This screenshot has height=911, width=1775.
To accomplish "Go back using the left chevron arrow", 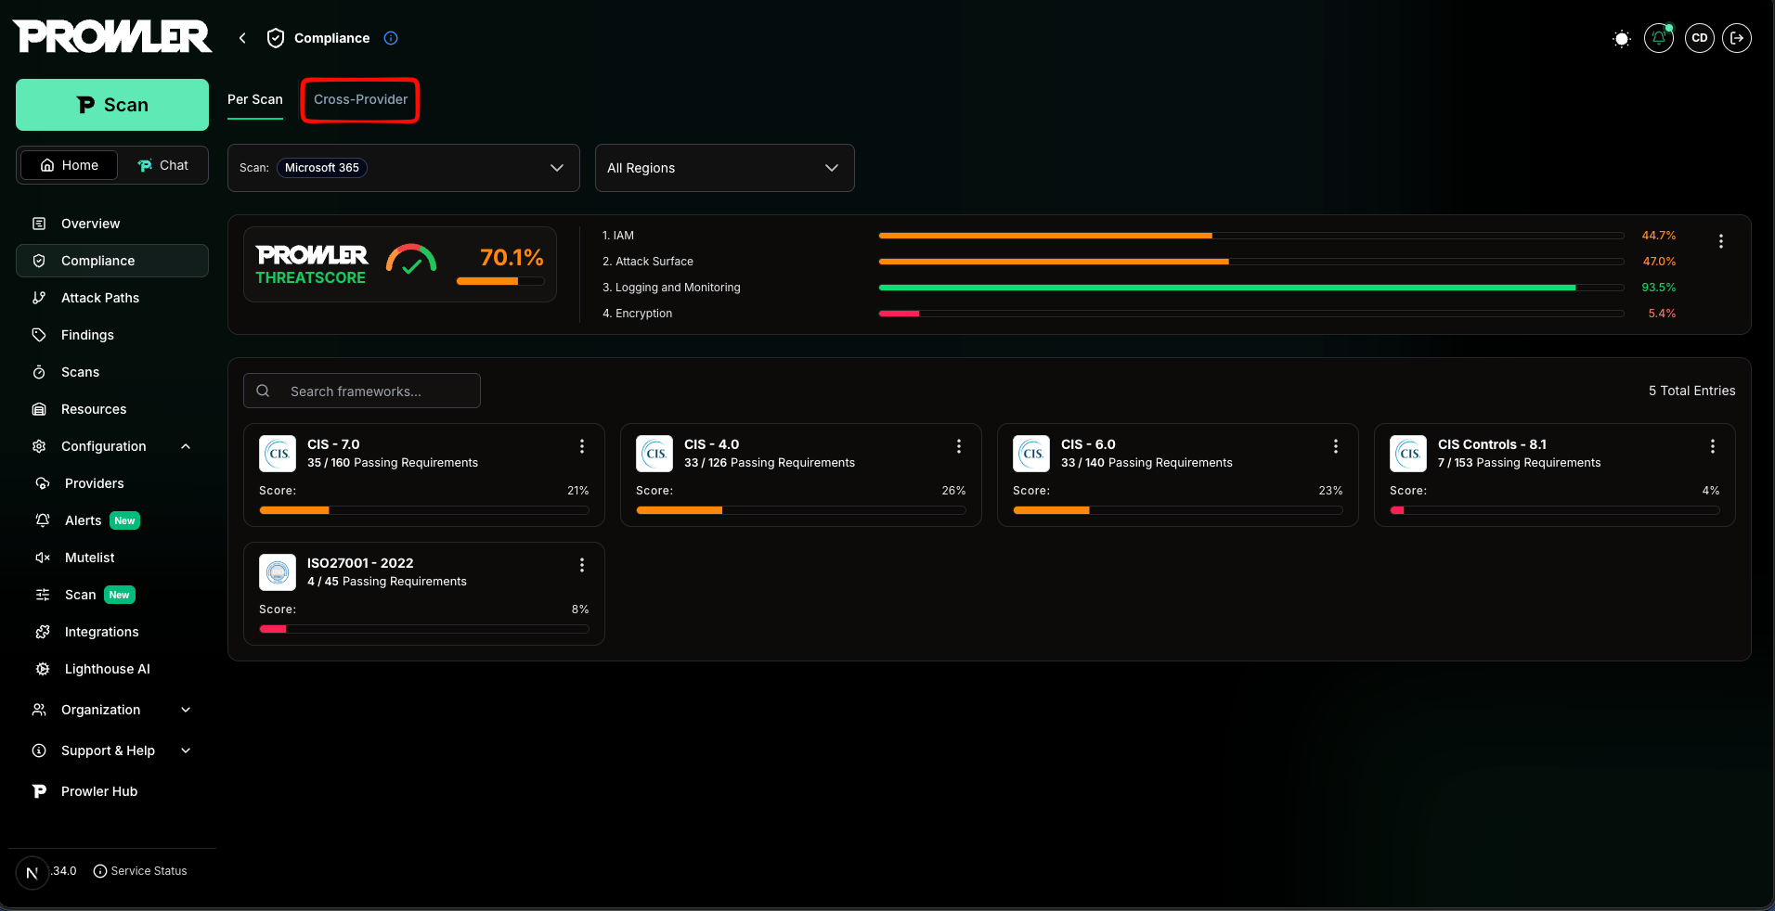I will [242, 38].
